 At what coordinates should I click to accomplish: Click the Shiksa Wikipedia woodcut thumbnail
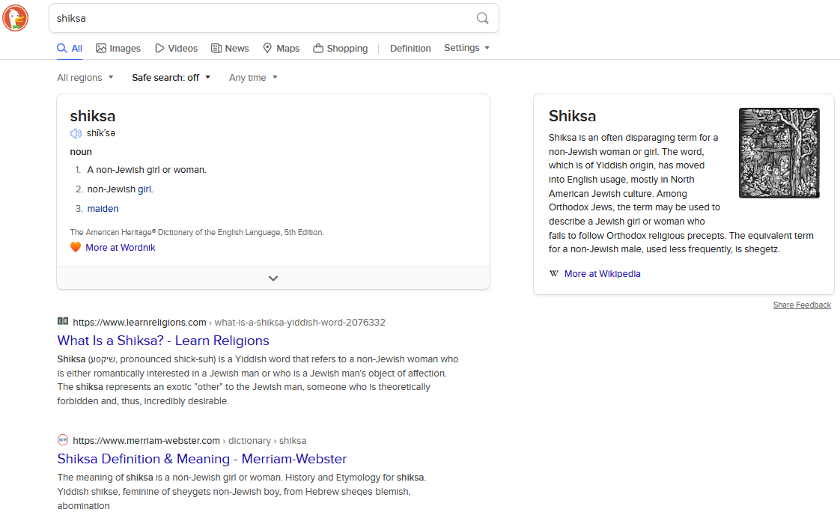coord(779,153)
